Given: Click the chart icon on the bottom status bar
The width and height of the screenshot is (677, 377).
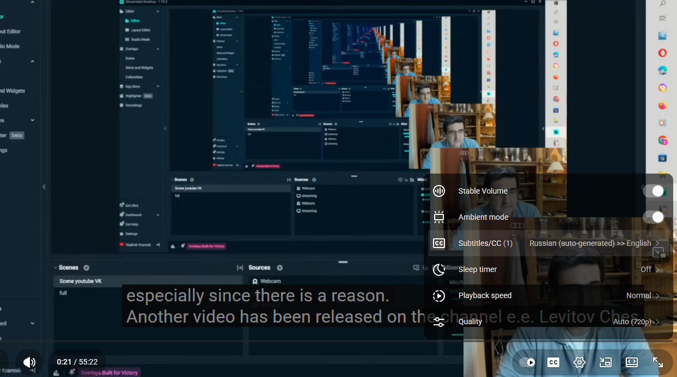Looking at the screenshot, I should tap(56, 373).
